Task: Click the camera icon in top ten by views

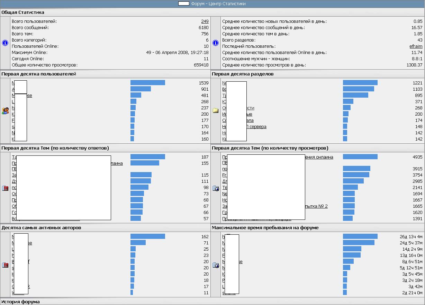Action: (216, 188)
